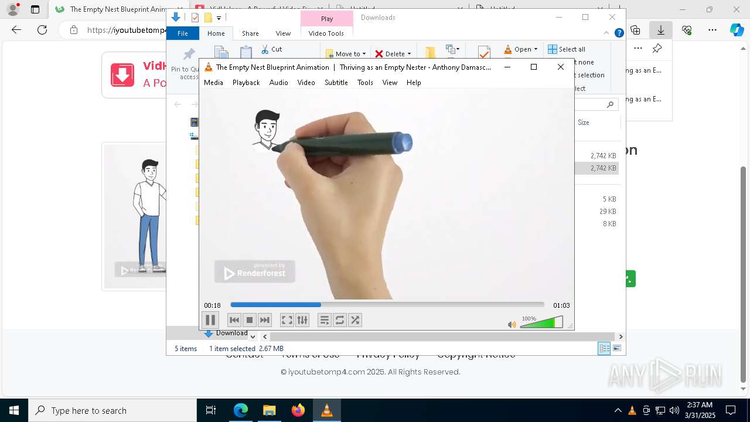Toggle the VLC playlist view
Screen dimensions: 750x422
(325, 320)
